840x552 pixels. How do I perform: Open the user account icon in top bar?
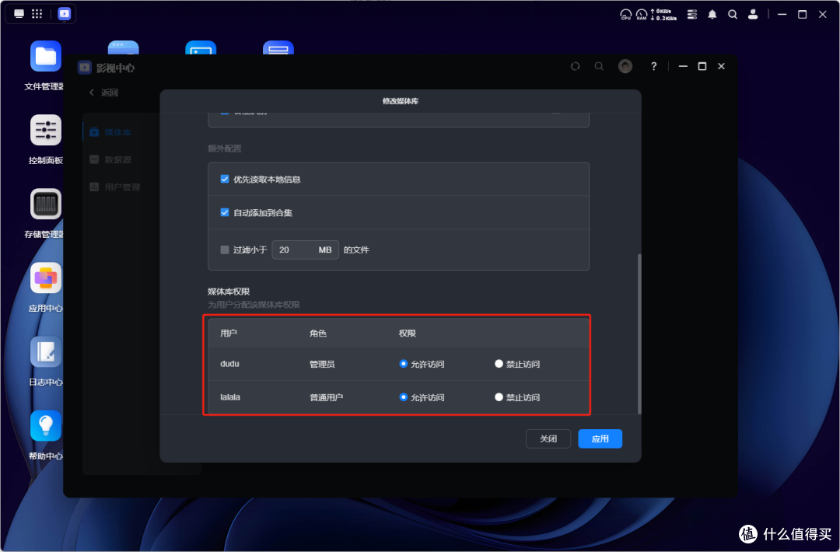pyautogui.click(x=753, y=15)
